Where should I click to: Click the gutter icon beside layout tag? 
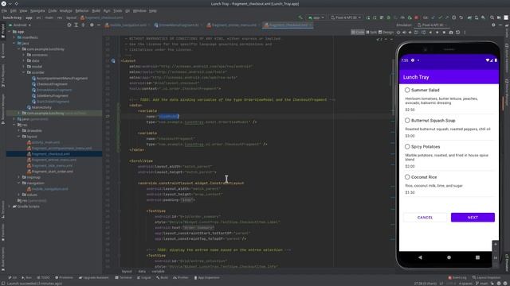click(113, 60)
